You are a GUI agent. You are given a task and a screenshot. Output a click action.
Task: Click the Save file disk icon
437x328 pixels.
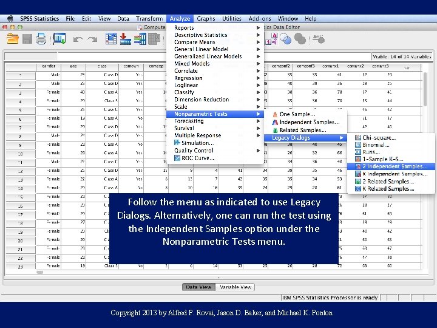27,39
